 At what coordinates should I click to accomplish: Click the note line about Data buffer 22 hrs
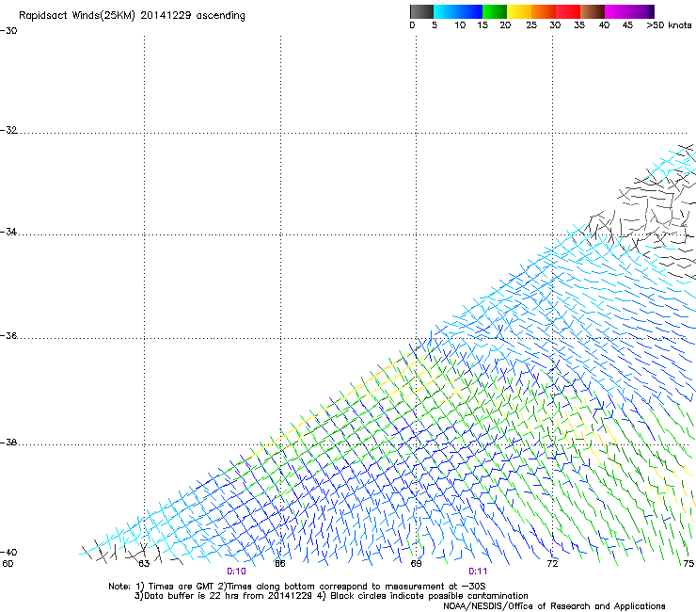(x=331, y=596)
